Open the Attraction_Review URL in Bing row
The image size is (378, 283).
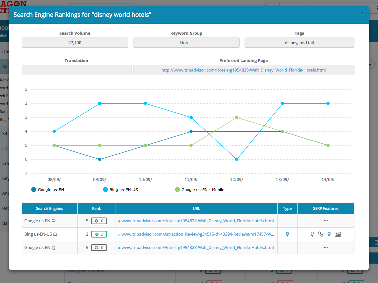click(197, 234)
